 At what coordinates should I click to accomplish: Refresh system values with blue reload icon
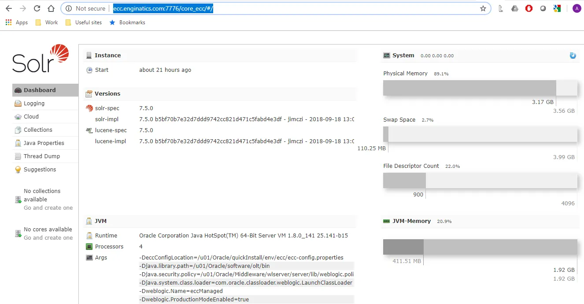point(573,56)
